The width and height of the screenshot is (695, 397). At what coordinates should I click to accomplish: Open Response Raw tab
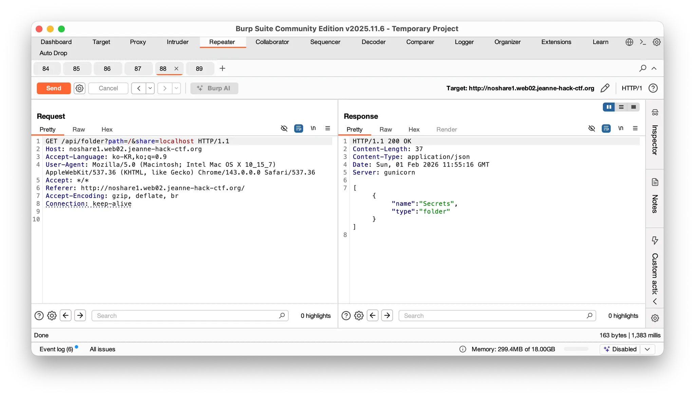pos(386,130)
